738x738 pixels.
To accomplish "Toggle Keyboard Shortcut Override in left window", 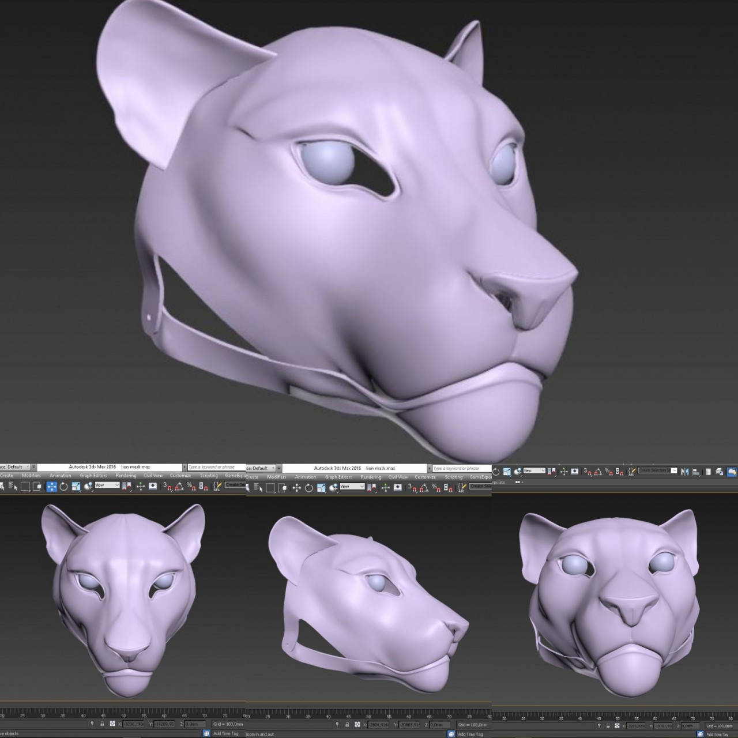I will [153, 487].
